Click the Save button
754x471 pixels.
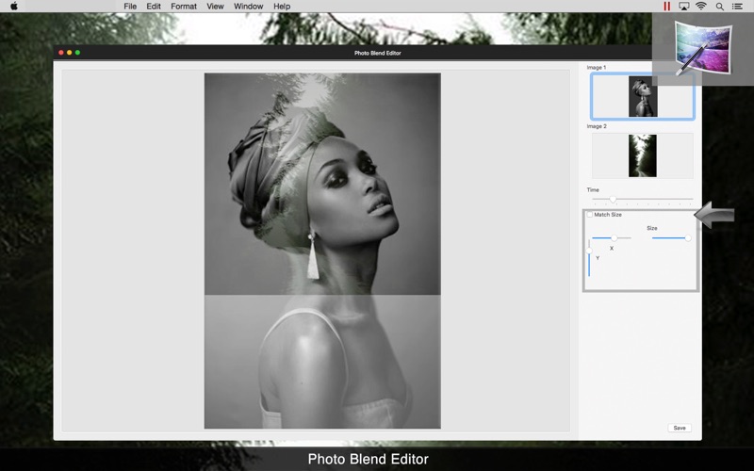pyautogui.click(x=680, y=428)
